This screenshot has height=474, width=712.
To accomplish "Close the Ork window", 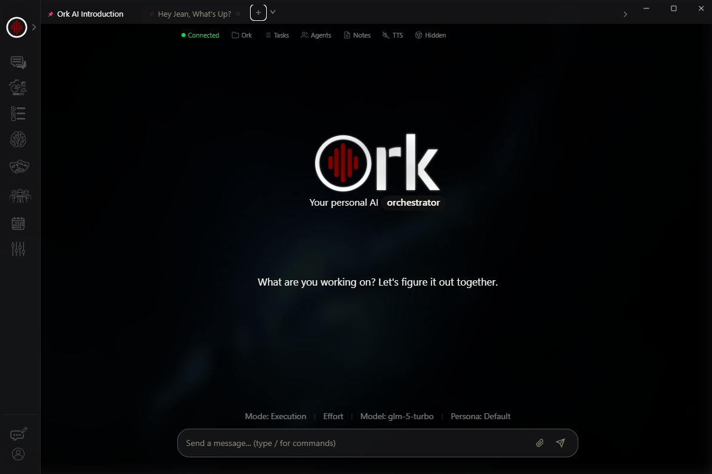I will pos(701,8).
